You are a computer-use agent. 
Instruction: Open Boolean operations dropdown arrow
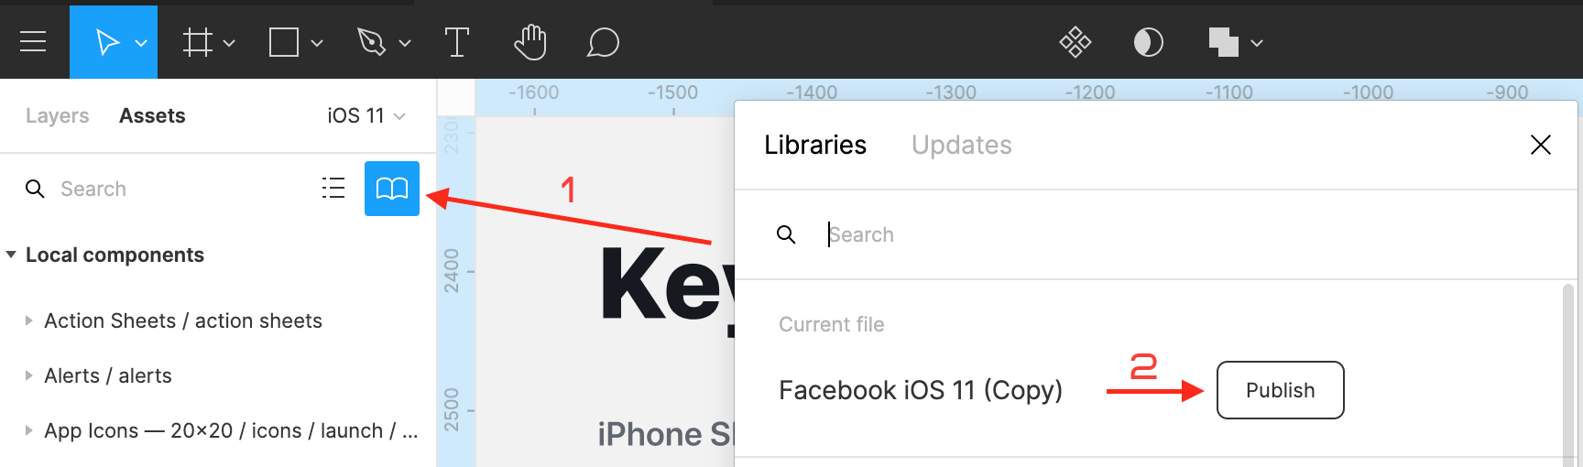pos(1257,43)
